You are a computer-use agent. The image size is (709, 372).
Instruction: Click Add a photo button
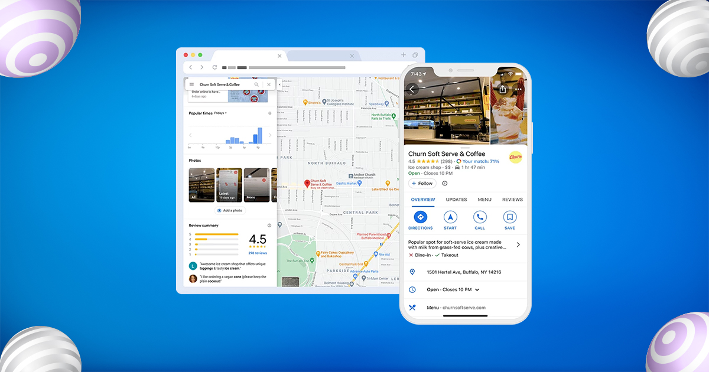230,210
